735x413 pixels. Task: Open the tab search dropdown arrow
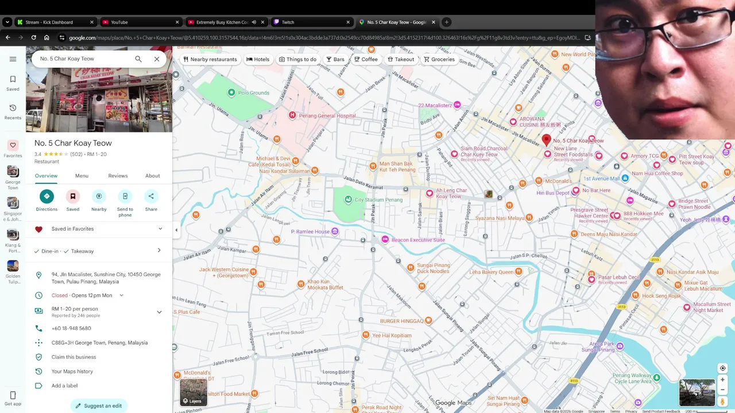7,22
